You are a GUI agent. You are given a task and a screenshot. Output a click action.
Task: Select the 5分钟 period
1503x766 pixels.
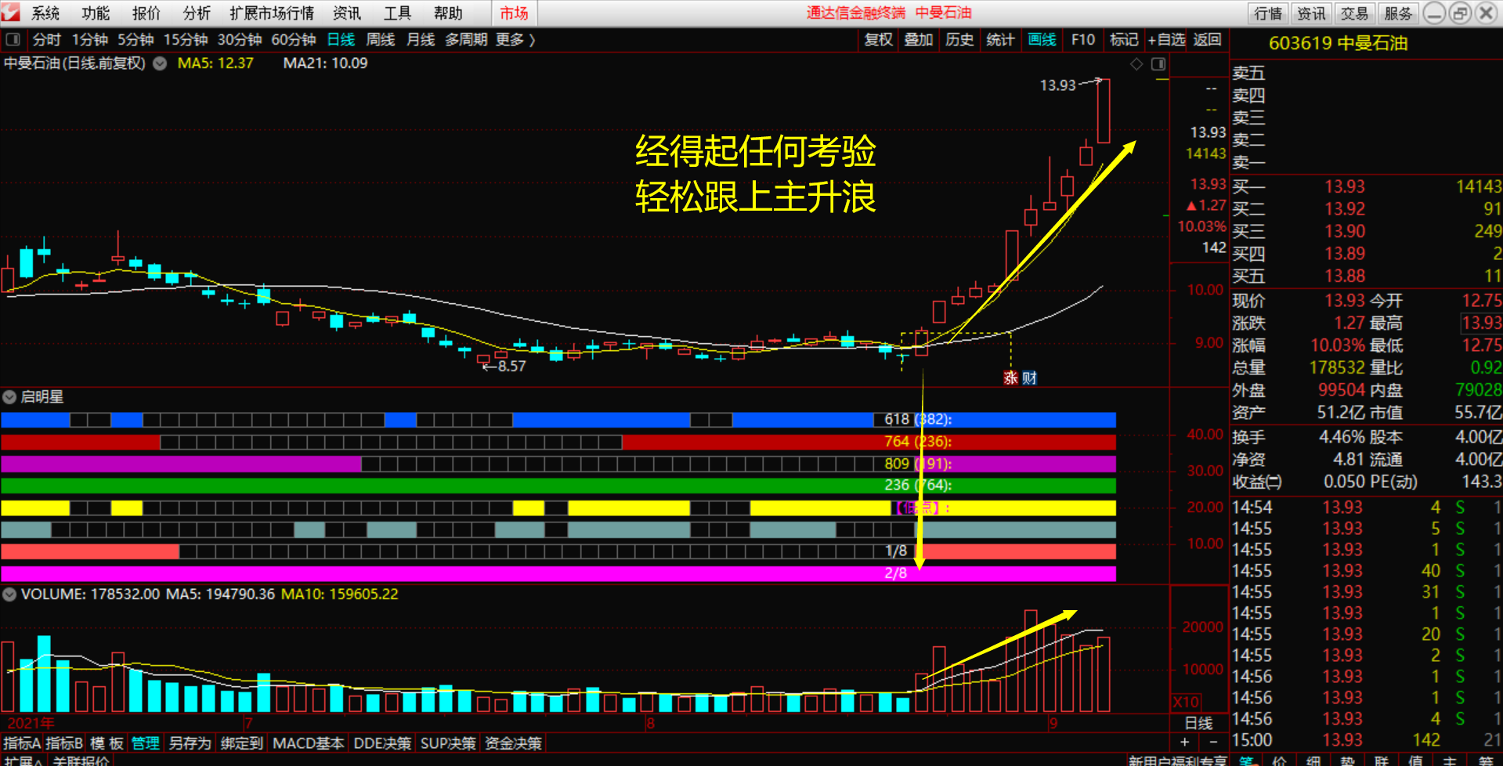coord(135,39)
